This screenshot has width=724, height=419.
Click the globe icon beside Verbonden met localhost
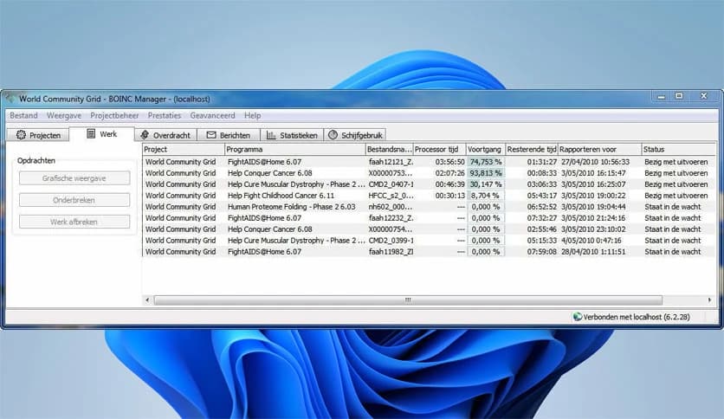[x=577, y=317]
